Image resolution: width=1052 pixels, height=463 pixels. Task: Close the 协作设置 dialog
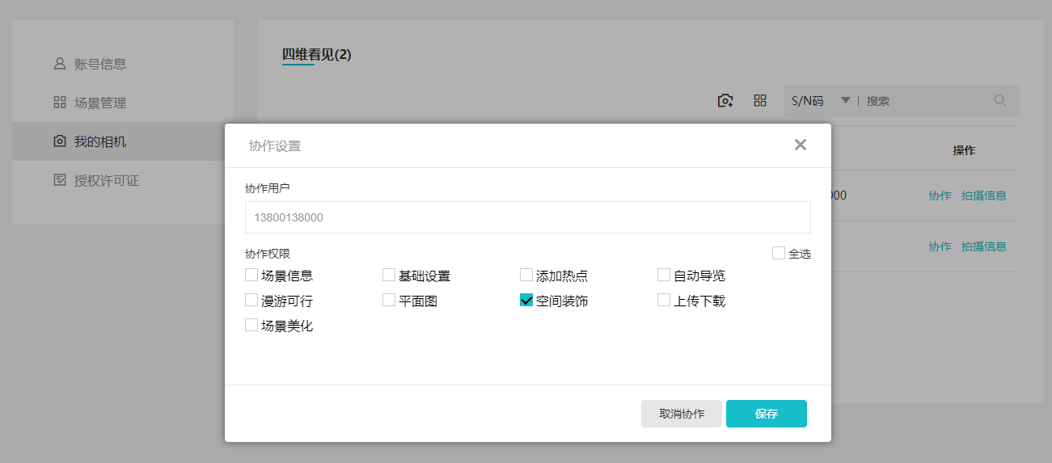pyautogui.click(x=800, y=145)
